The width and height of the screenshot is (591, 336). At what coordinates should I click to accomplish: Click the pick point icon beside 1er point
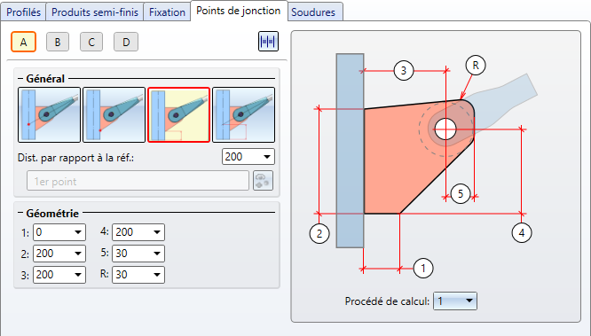coord(263,181)
